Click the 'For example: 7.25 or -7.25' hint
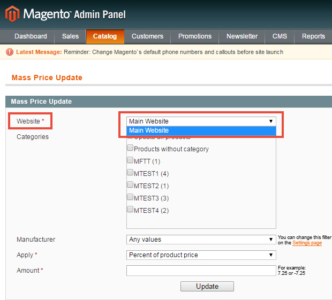This screenshot has width=332, height=300. 292,271
